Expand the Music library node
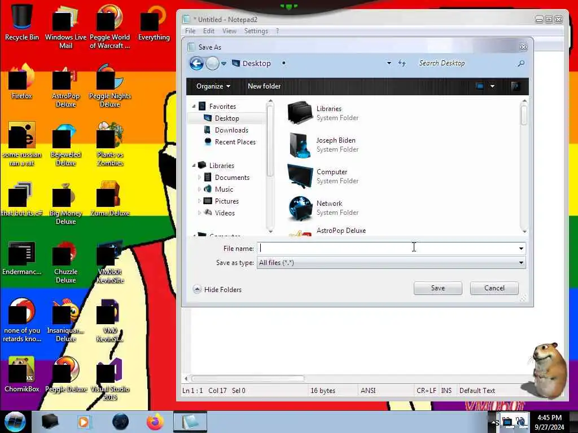Screen dimensions: 578x433 [199, 189]
